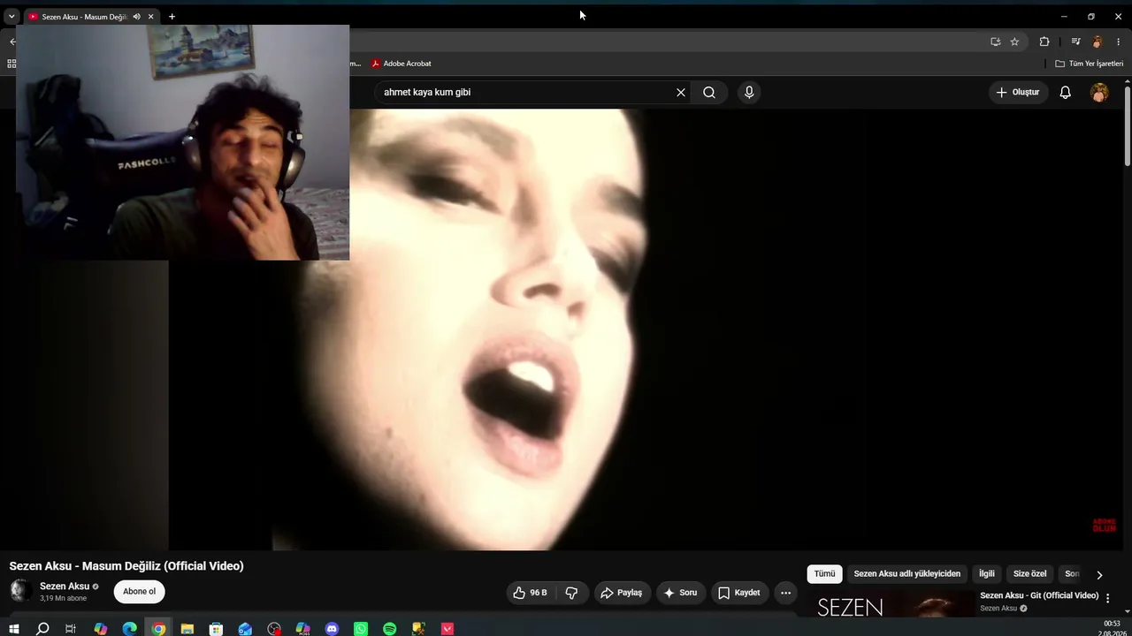Open the Windows Start menu
This screenshot has width=1132, height=636.
[x=13, y=629]
